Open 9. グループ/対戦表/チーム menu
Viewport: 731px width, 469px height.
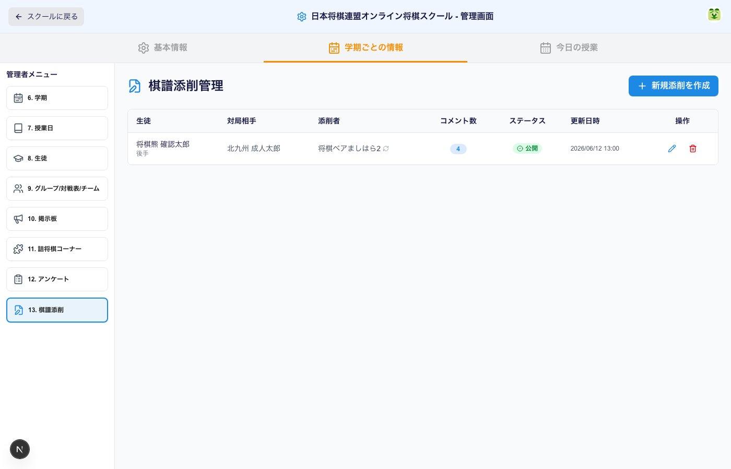[57, 189]
